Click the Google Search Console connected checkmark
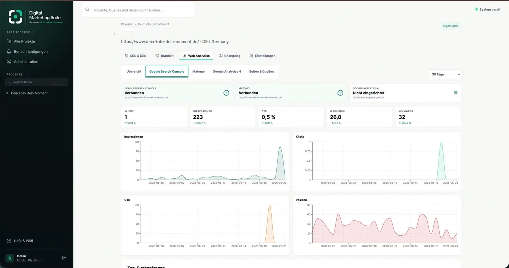The width and height of the screenshot is (509, 268). (226, 93)
